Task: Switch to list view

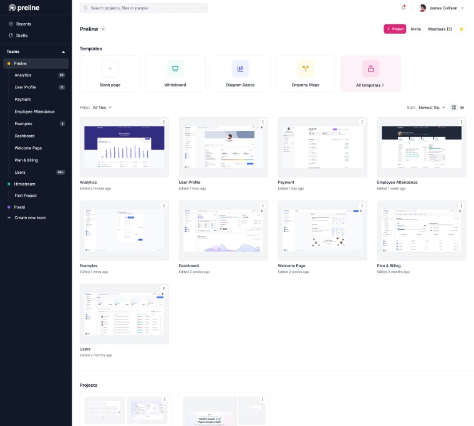Action: (x=462, y=108)
